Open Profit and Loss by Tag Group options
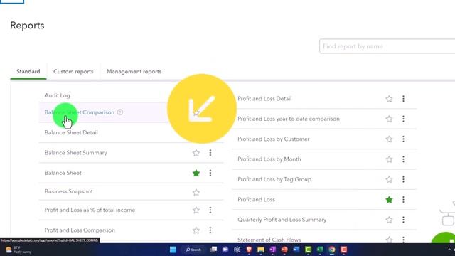The width and height of the screenshot is (455, 256). click(x=403, y=179)
